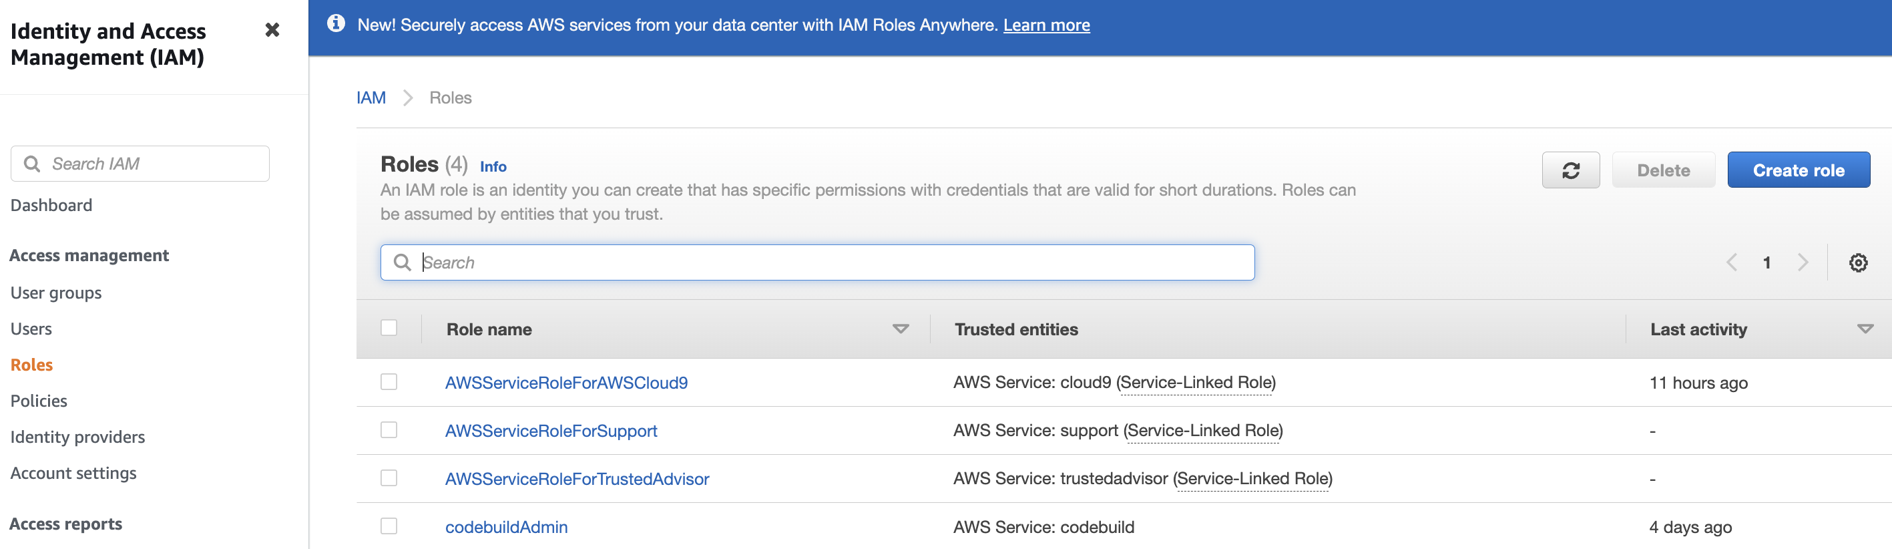
Task: Click the info icon in the banner
Action: pos(336,24)
